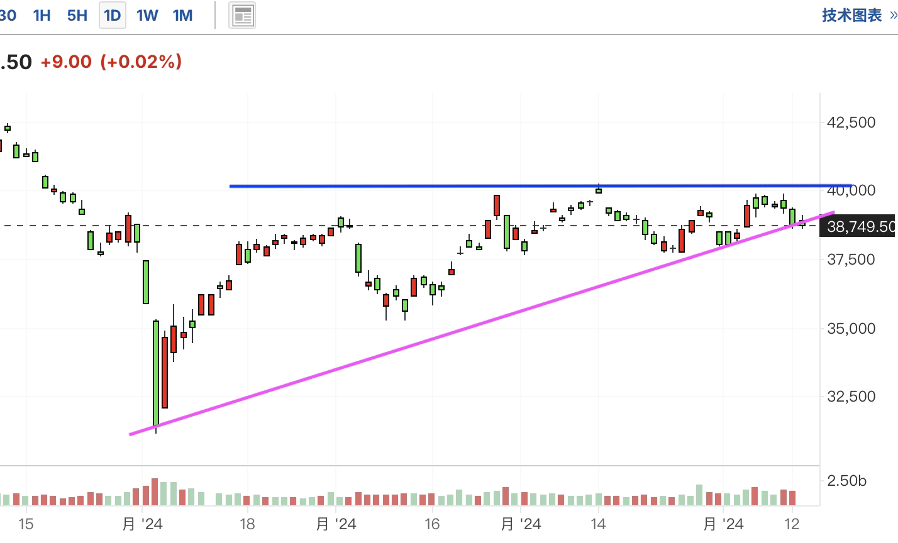Click the date label 12 on time axis
The image size is (898, 543).
click(792, 524)
